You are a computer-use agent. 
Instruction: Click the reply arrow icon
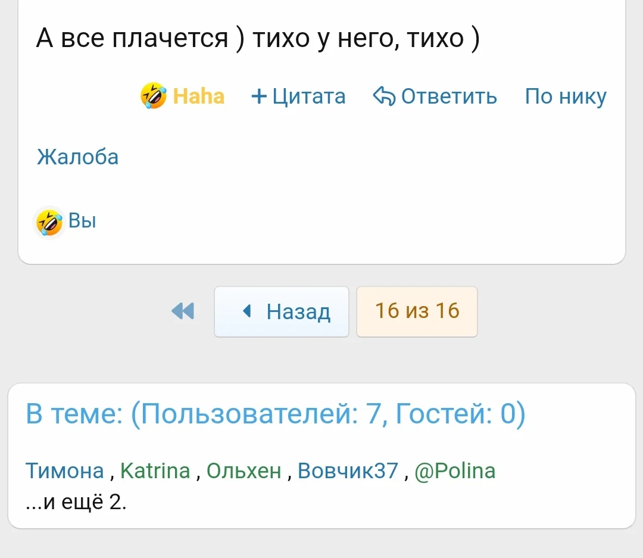(x=384, y=96)
